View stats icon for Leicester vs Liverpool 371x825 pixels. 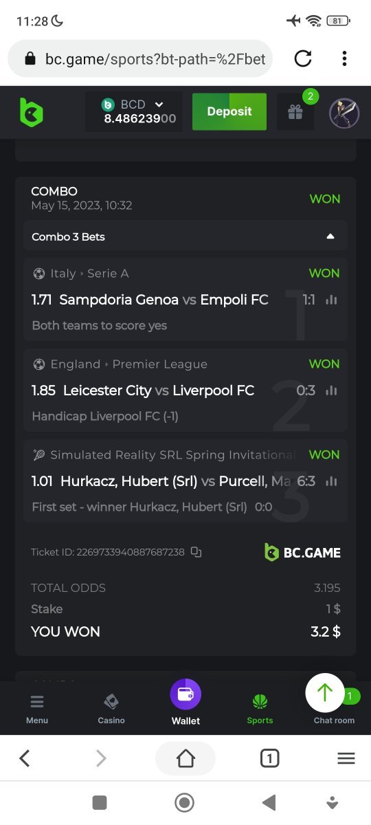tap(331, 390)
